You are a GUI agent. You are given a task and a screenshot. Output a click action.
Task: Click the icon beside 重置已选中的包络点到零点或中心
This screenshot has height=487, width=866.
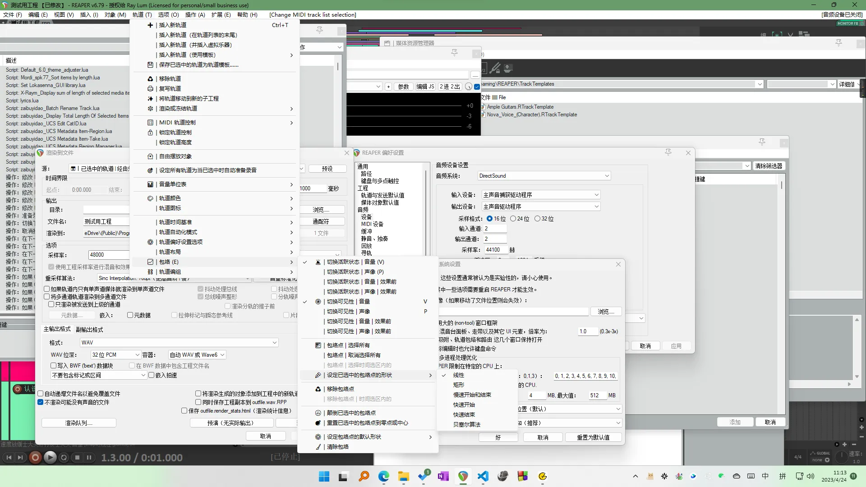coord(318,423)
